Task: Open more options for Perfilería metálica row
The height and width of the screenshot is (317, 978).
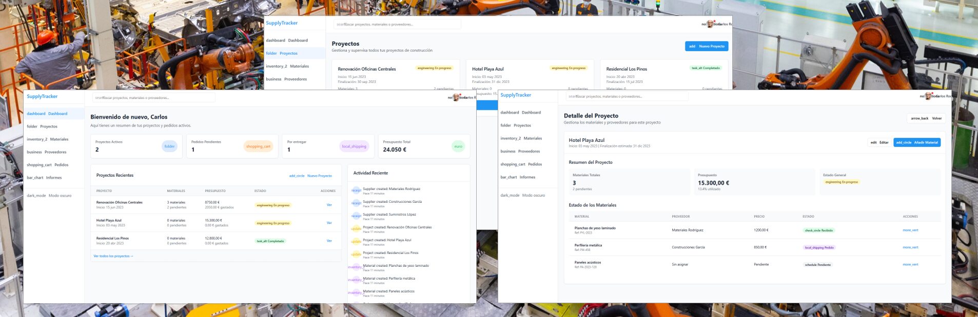Action: point(910,247)
